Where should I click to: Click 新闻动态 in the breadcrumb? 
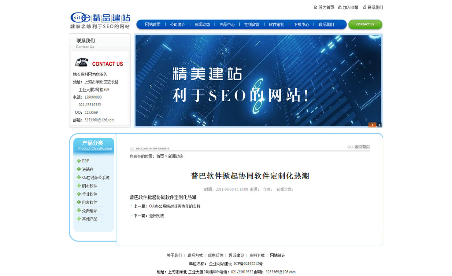176,157
